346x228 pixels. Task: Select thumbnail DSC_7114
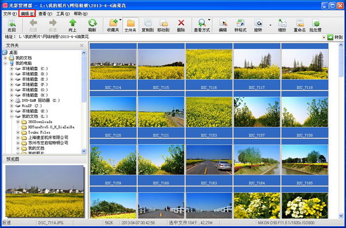[x=113, y=67]
